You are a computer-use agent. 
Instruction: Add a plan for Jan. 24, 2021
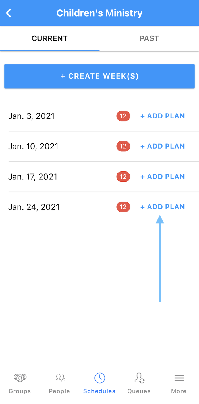(162, 207)
